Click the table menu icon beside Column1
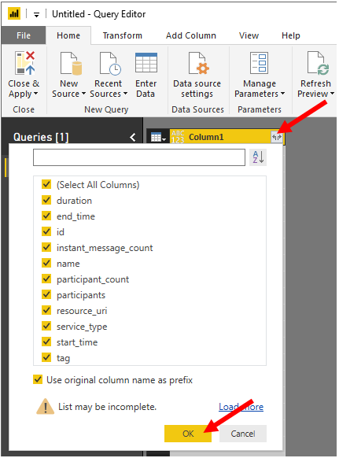Screen dimensions: 339x458 158,137
